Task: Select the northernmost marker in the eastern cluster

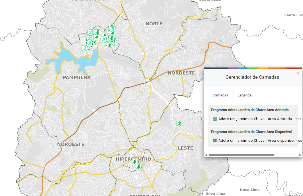Action: (x=111, y=26)
